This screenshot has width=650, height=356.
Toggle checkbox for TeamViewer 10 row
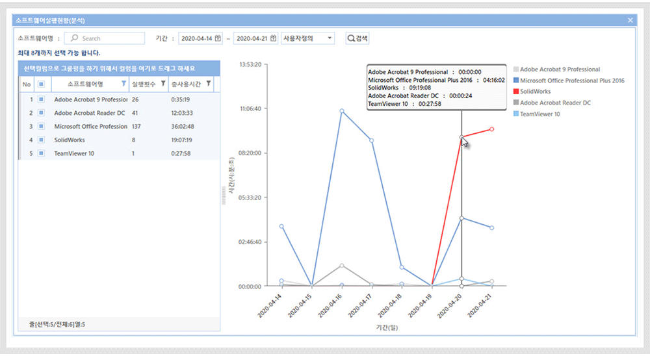coord(41,153)
